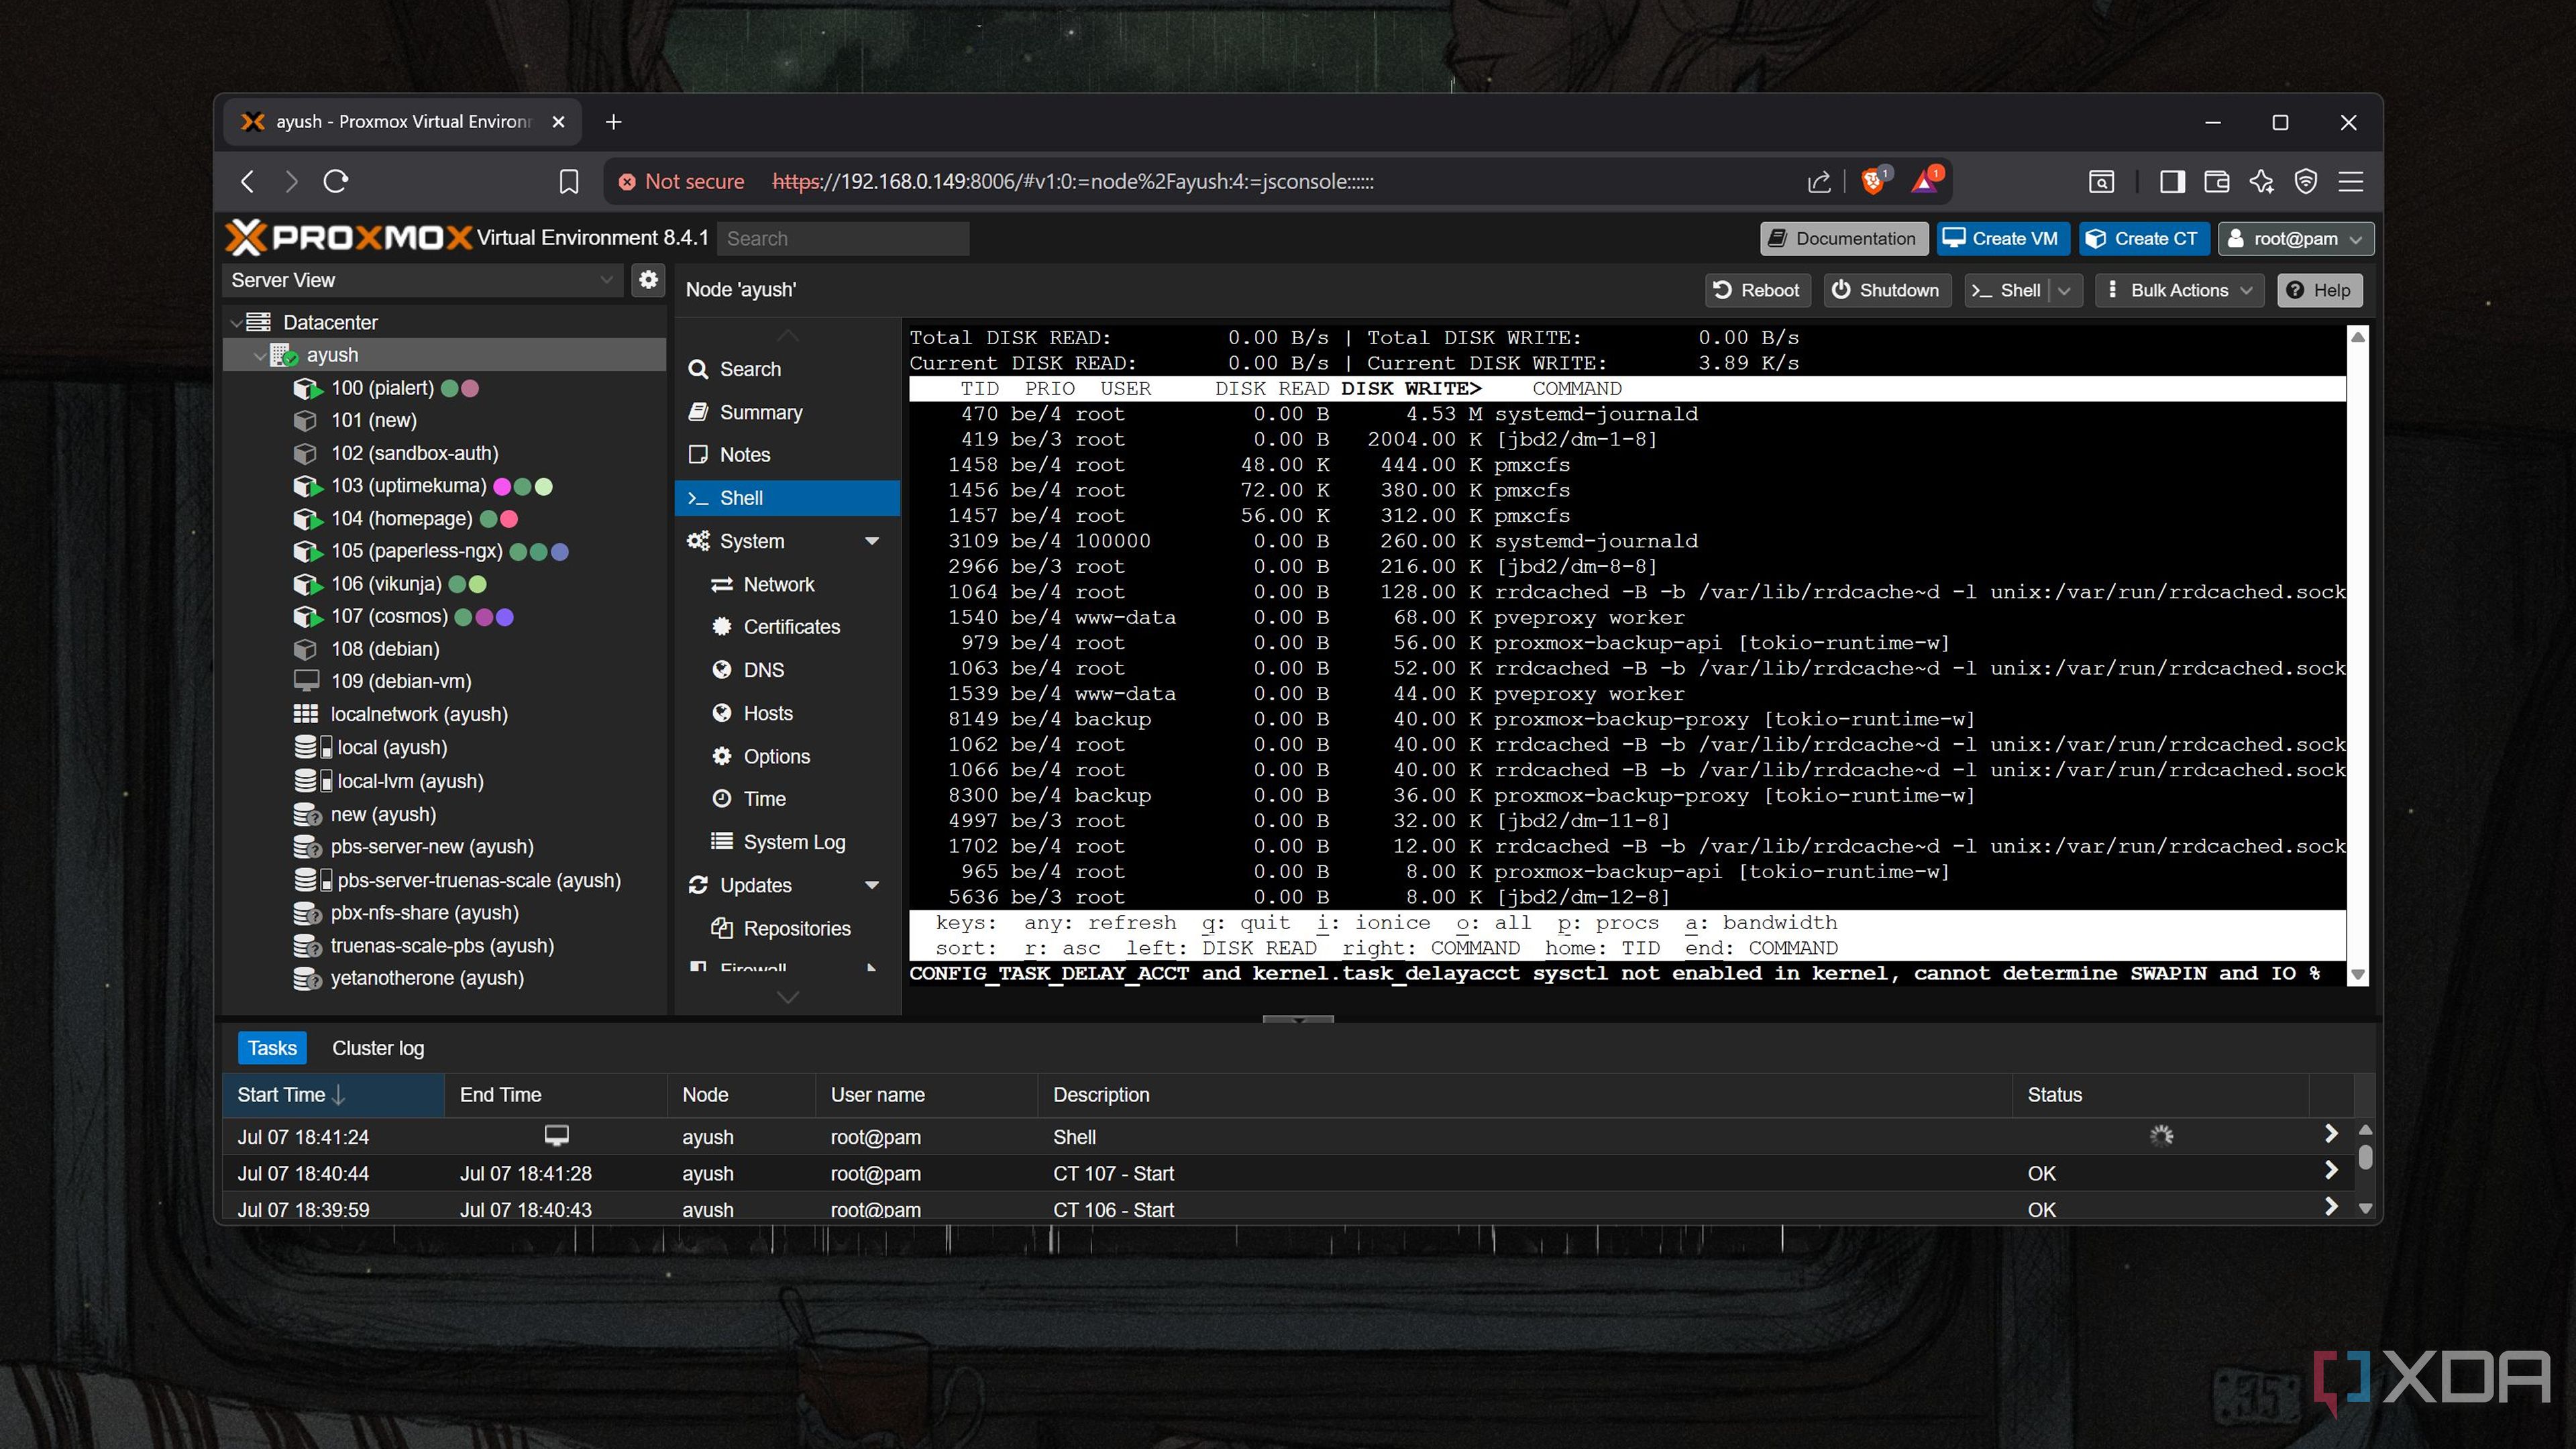Open the Shell button dropdown arrow
Viewport: 2576px width, 1449px height.
pos(2064,290)
